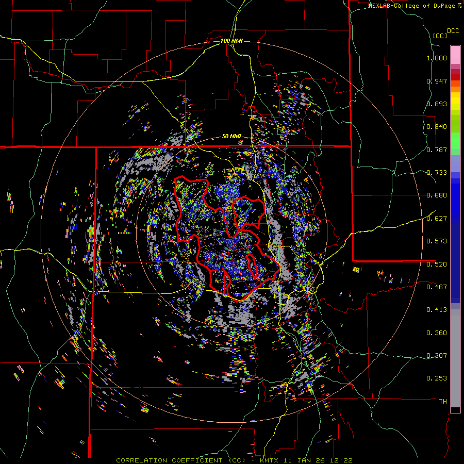Image resolution: width=464 pixels, height=464 pixels.
Task: Select the 0.680 scale value
Action: (x=437, y=195)
